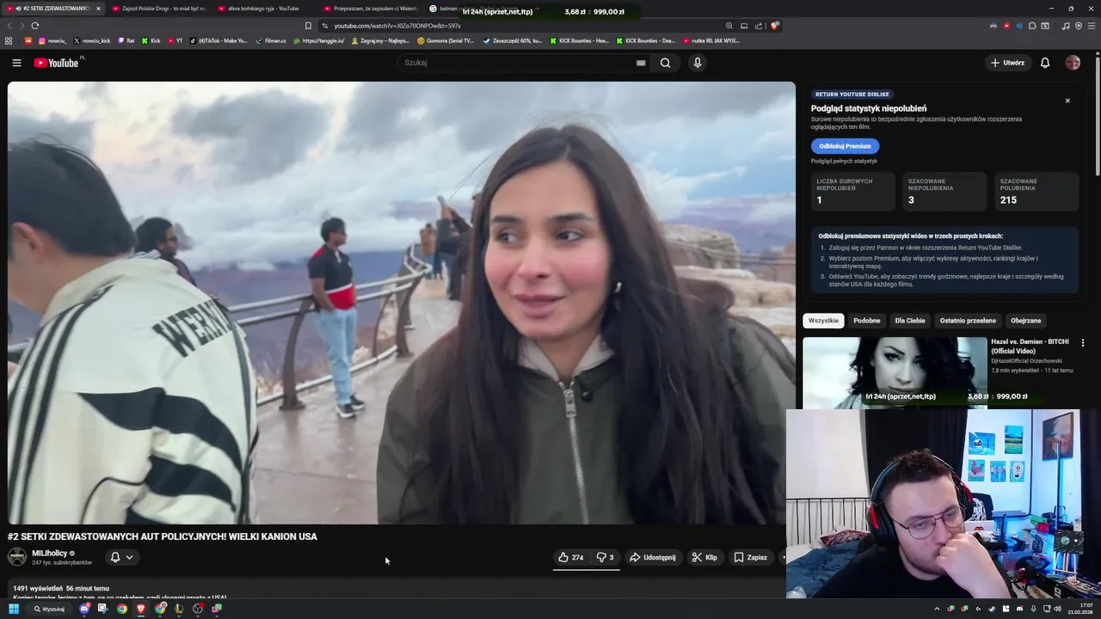Click the MILIholicy channel name
The width and height of the screenshot is (1101, 619).
tap(50, 554)
